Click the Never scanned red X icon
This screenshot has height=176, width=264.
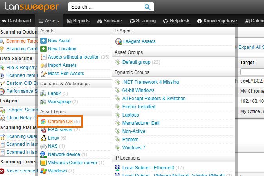pos(2,171)
